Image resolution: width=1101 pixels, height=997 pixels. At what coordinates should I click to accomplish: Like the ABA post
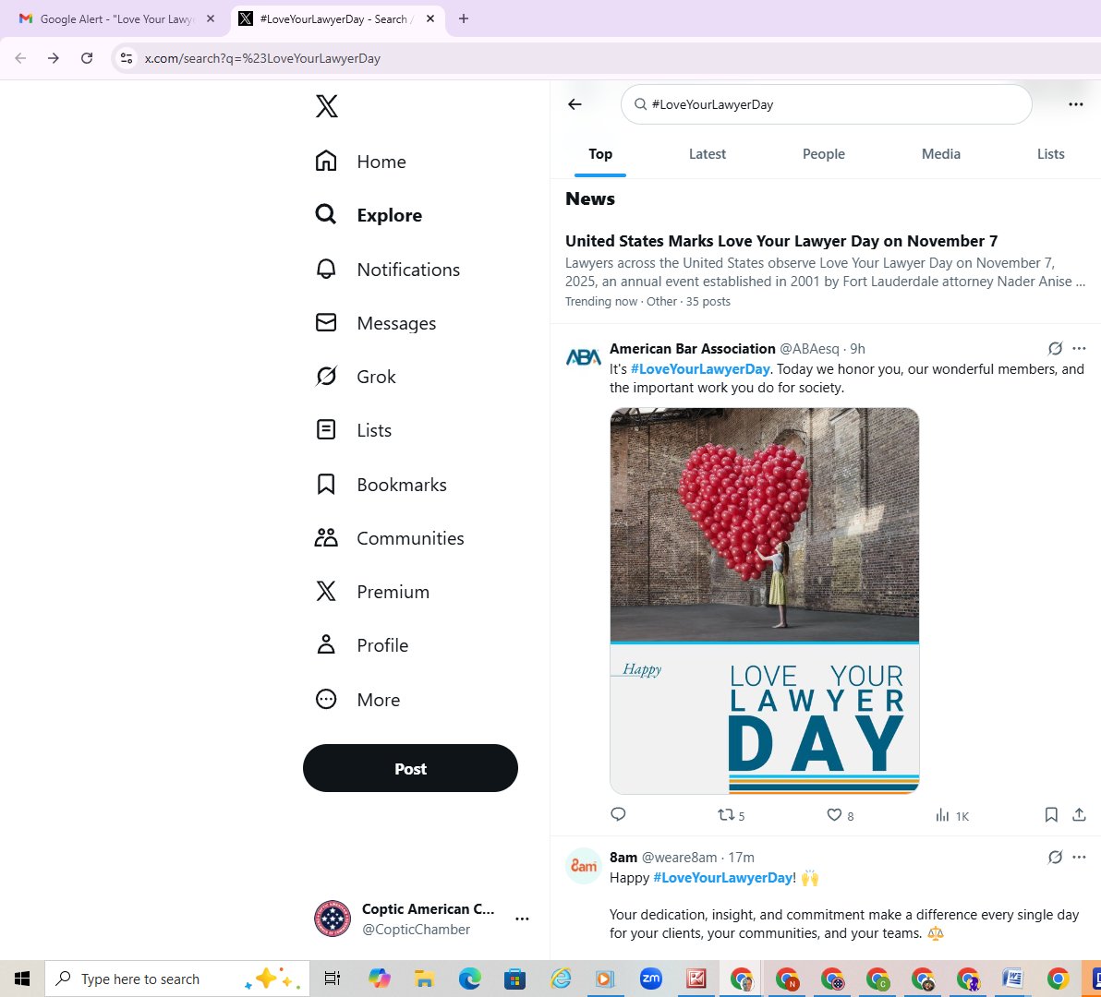pyautogui.click(x=841, y=815)
